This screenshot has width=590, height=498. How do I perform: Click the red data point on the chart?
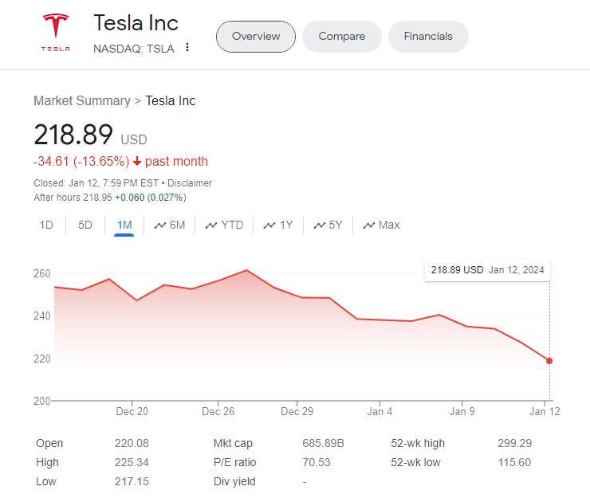[549, 361]
